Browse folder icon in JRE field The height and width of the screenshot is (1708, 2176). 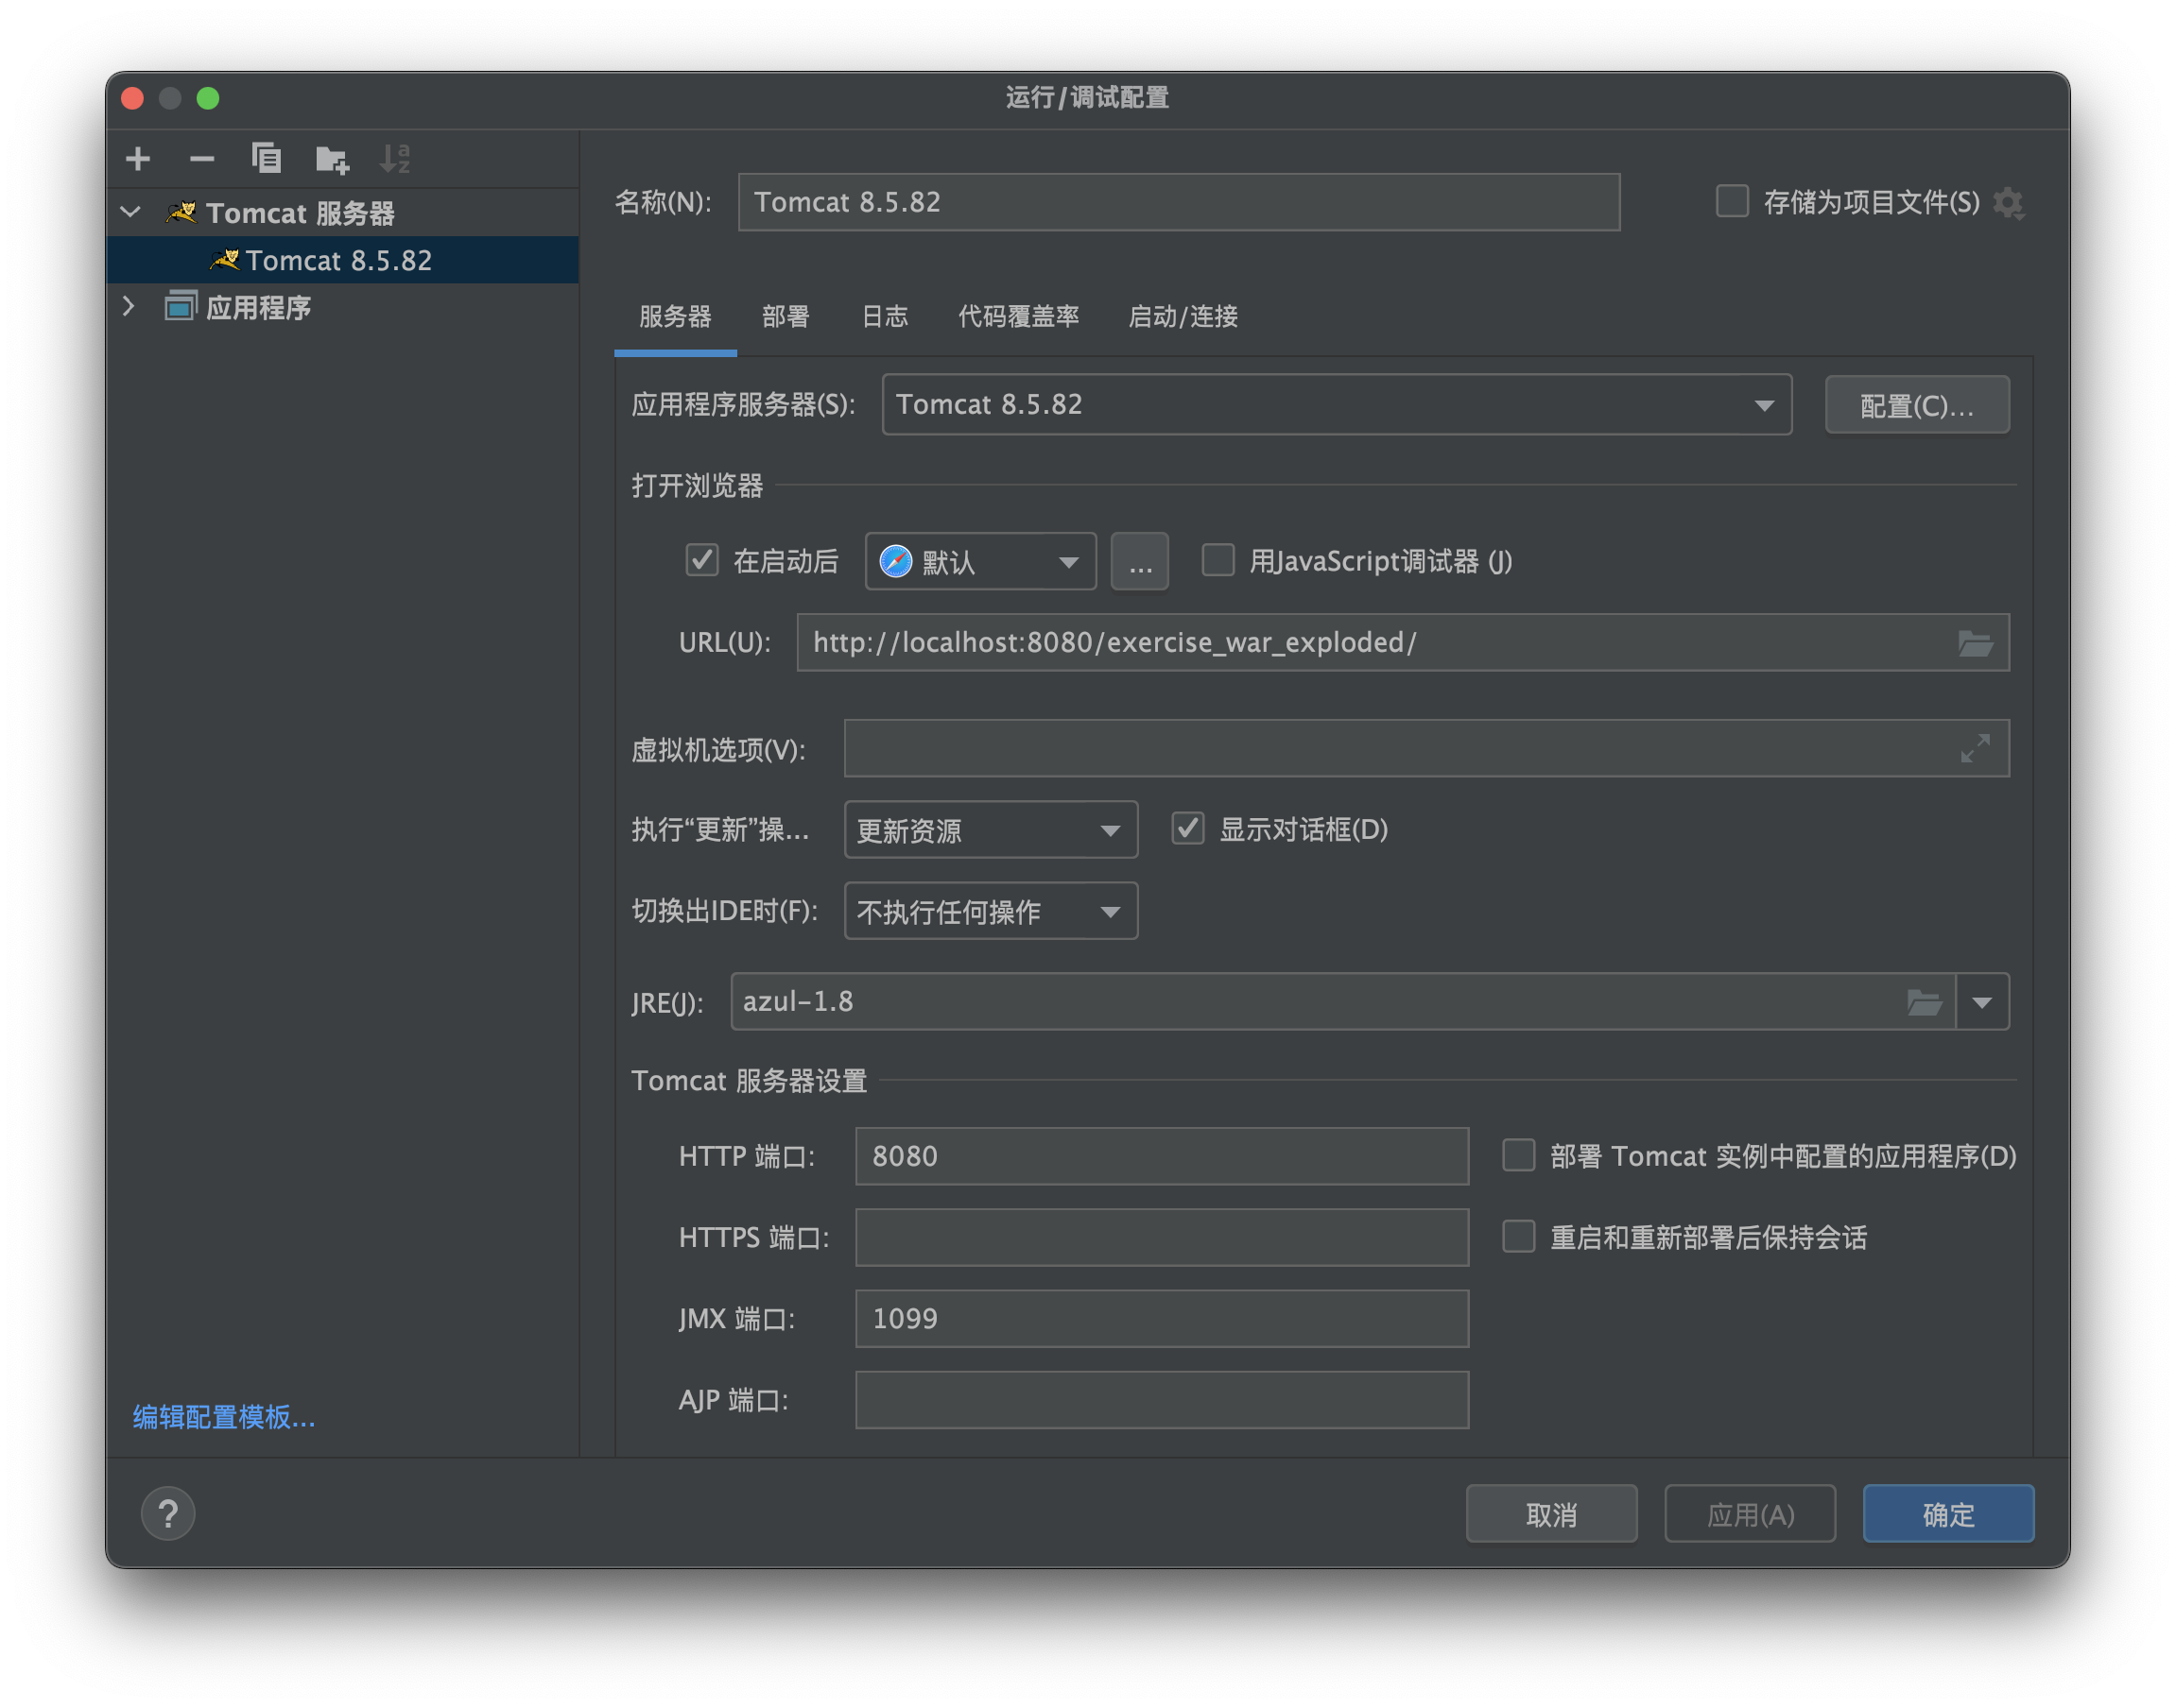(1923, 1002)
